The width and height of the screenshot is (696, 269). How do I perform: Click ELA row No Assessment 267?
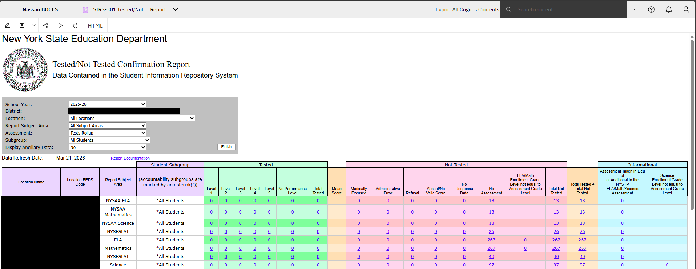(491, 240)
